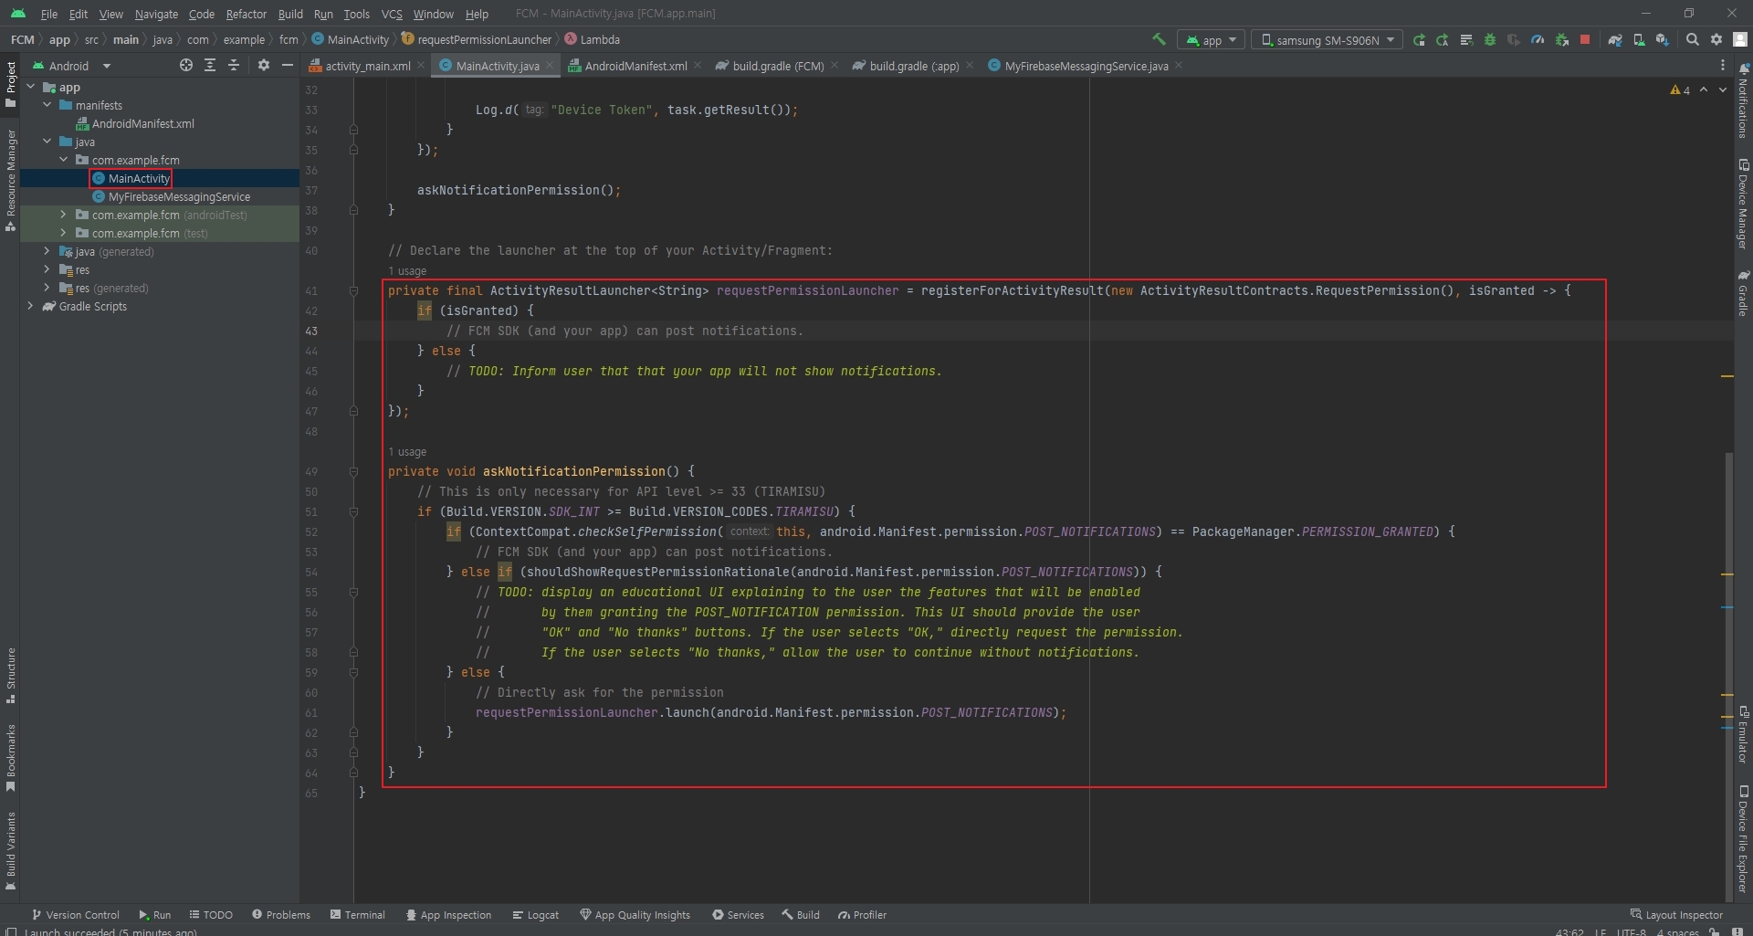Switch to AndroidManifest.xml editor tab

635,66
